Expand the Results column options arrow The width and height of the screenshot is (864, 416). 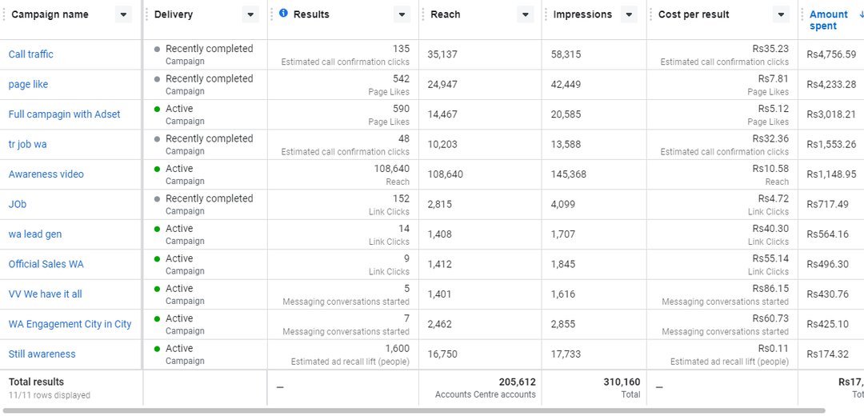click(x=402, y=15)
